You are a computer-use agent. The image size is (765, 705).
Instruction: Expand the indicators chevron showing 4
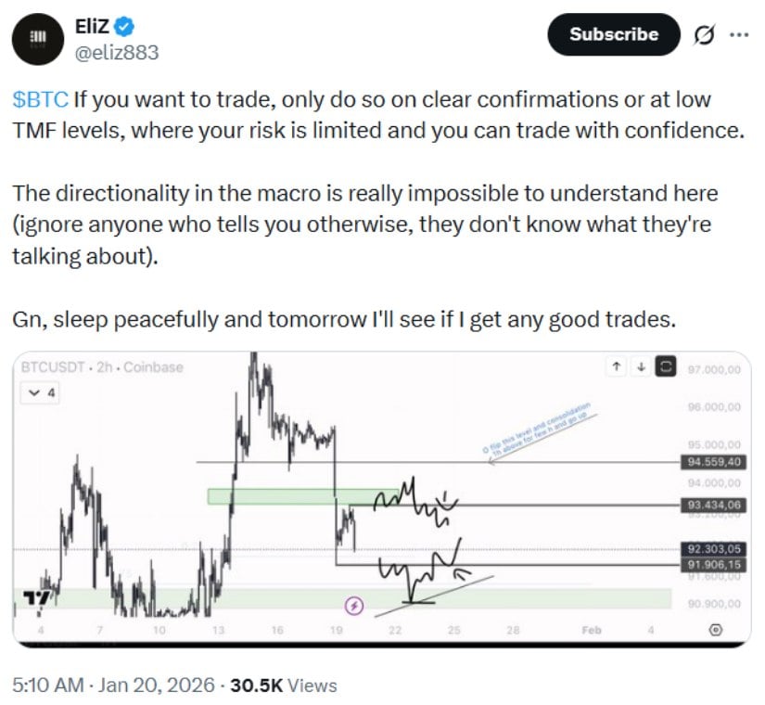pyautogui.click(x=42, y=392)
